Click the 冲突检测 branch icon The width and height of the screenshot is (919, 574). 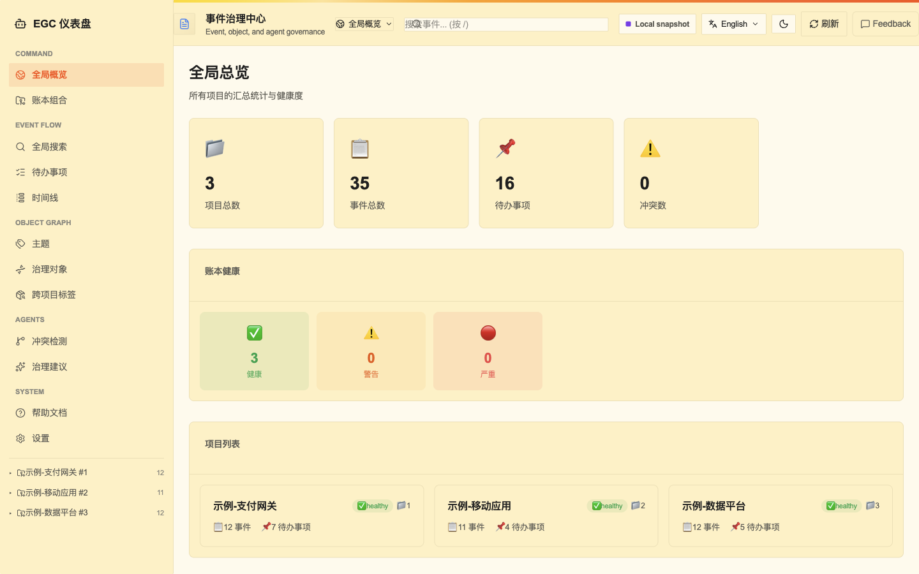click(20, 341)
